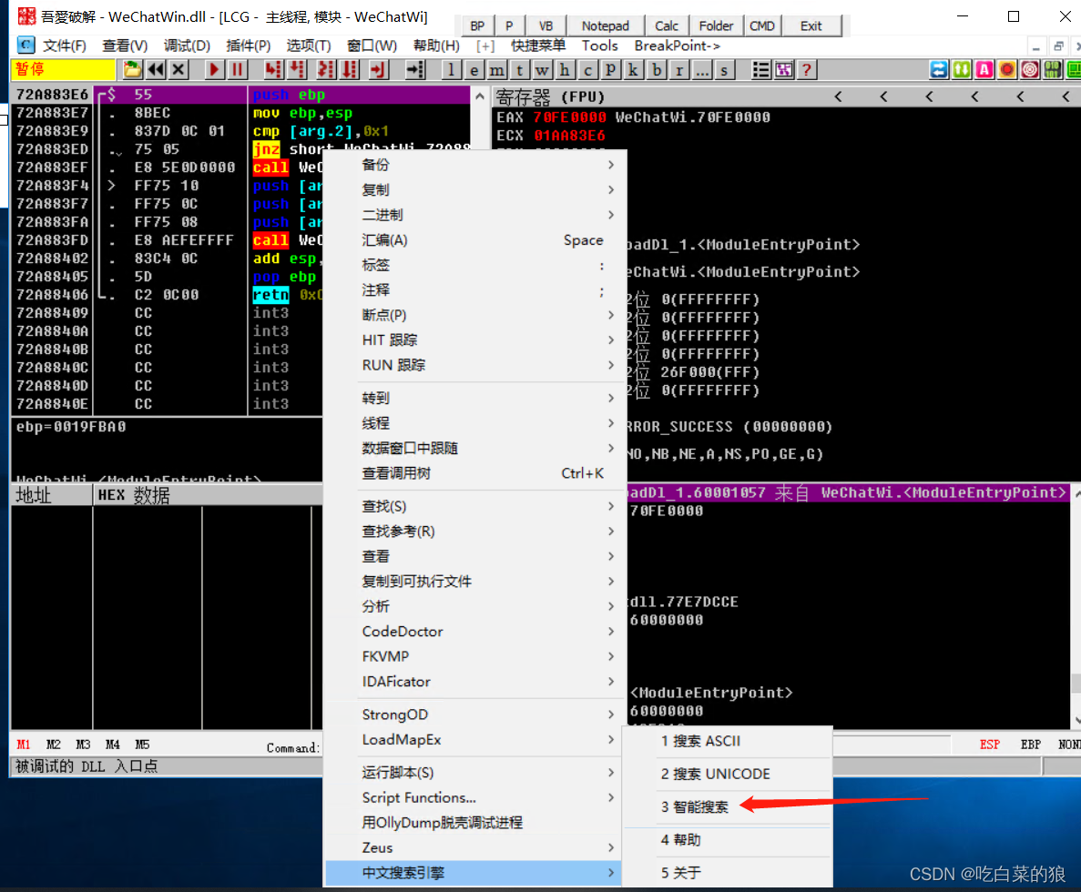Click the restart program rewind icon
This screenshot has width=1081, height=892.
[x=156, y=69]
